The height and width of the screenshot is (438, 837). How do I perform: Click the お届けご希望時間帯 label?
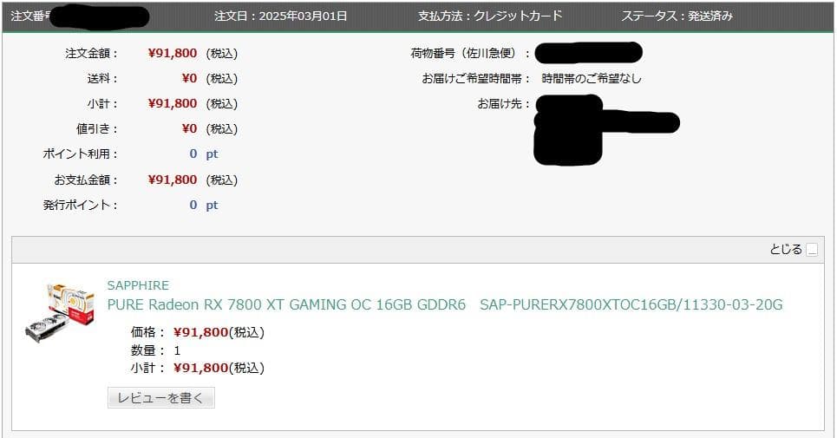tap(476, 78)
